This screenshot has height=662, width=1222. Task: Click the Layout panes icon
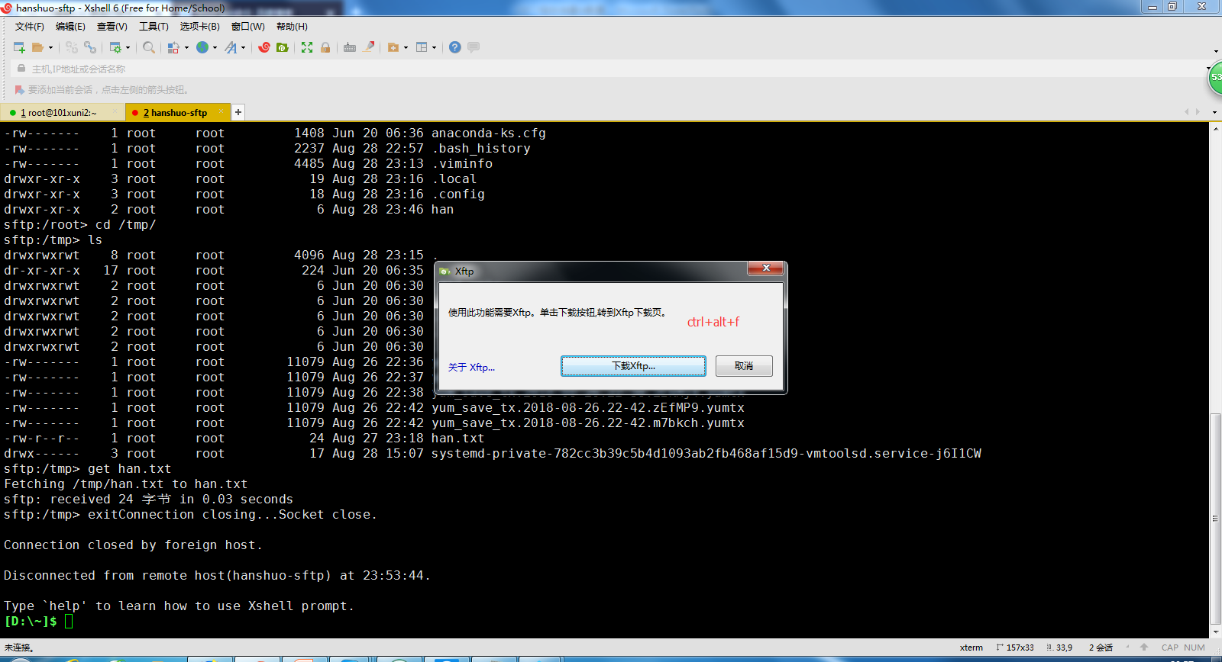pyautogui.click(x=422, y=47)
